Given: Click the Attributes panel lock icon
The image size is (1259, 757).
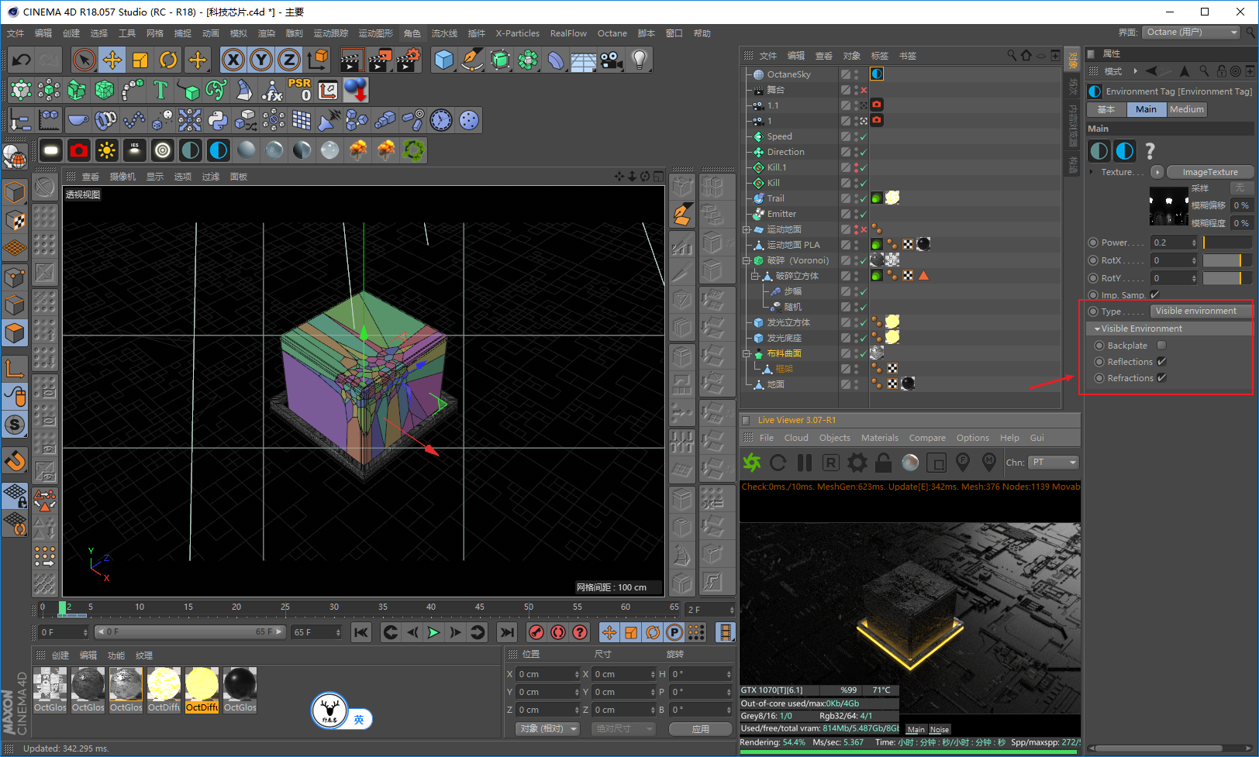Looking at the screenshot, I should pos(1222,71).
